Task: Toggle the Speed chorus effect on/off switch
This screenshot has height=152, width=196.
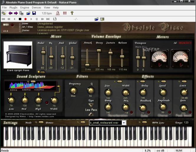Action: (x=164, y=82)
